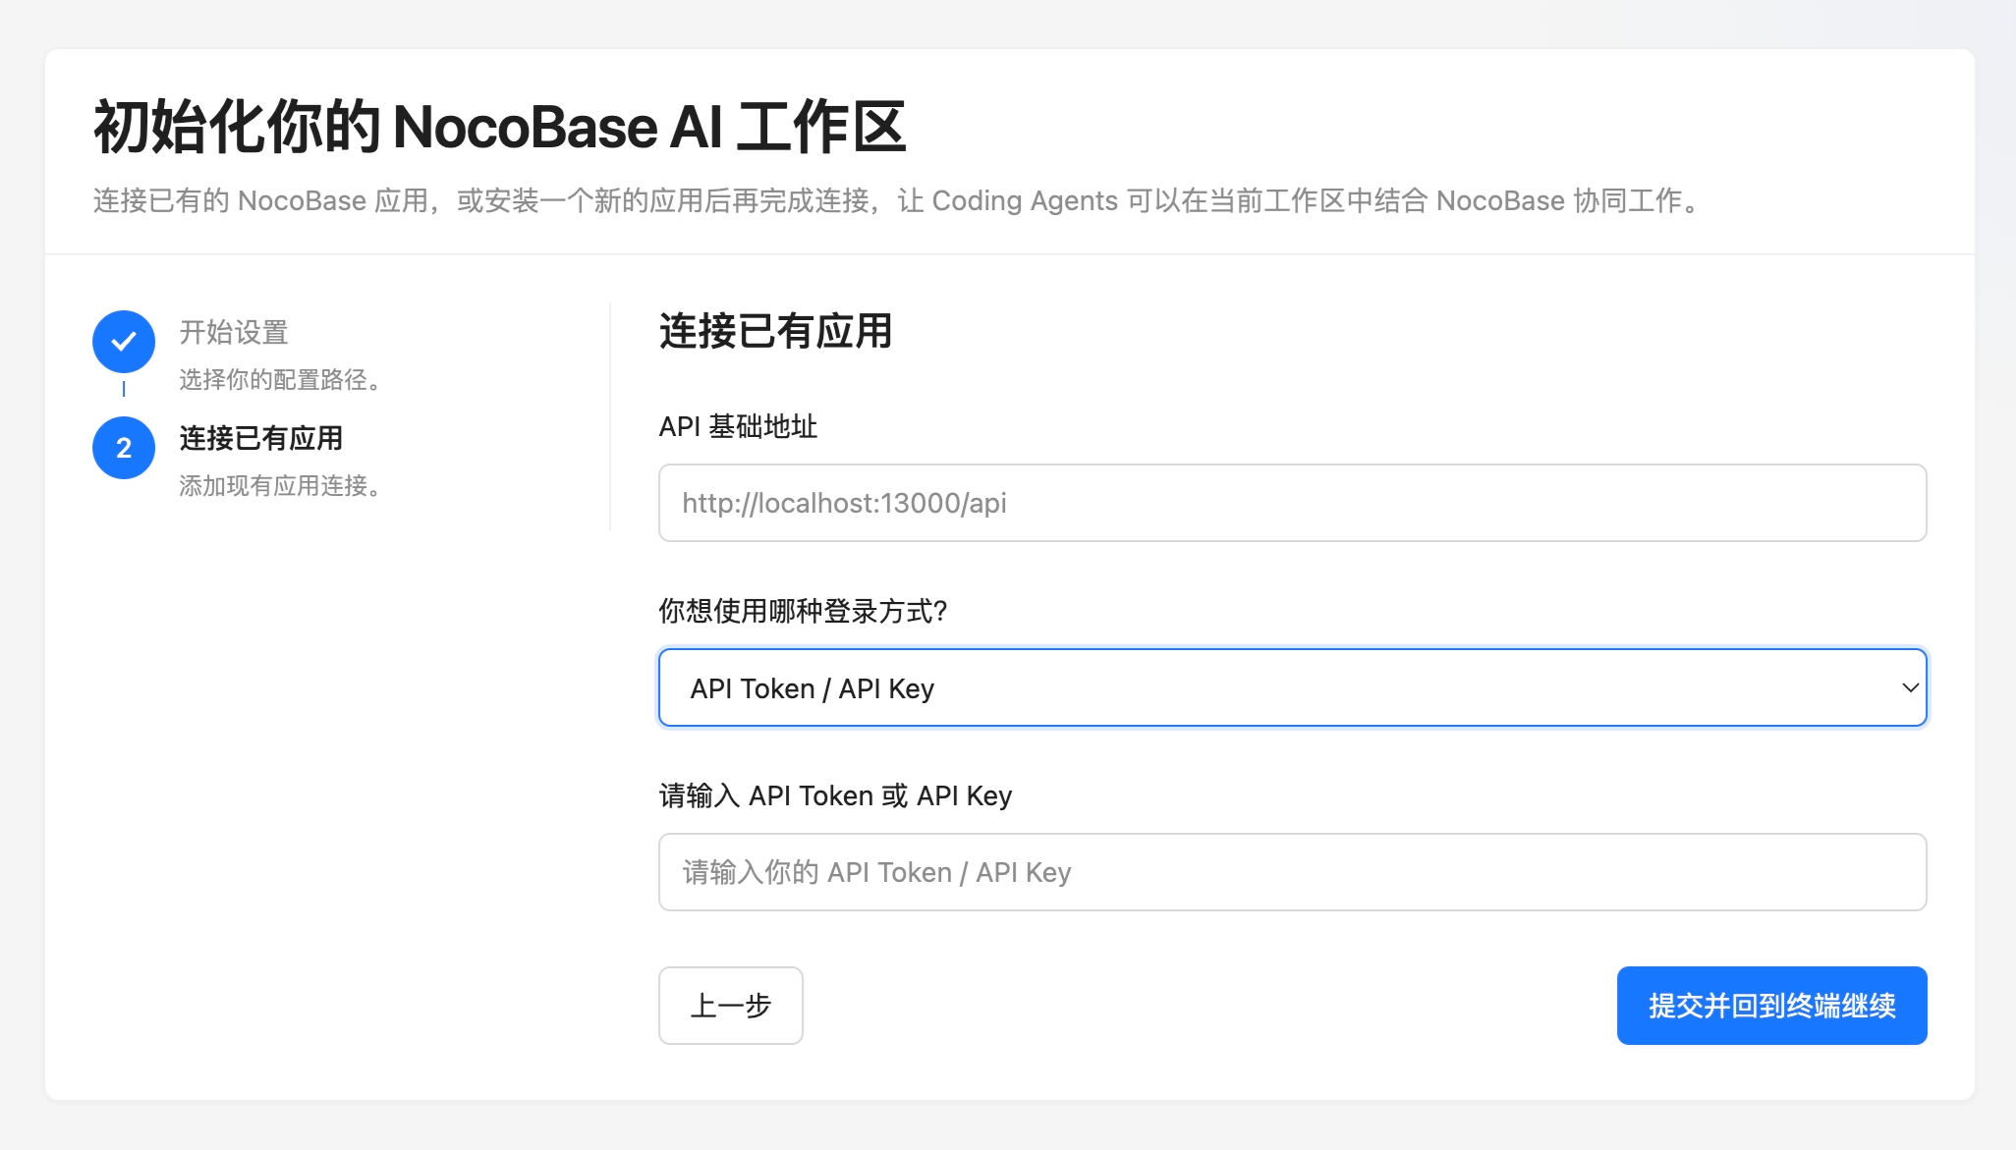This screenshot has width=2016, height=1150.
Task: Open the login method dropdown
Action: (1291, 687)
